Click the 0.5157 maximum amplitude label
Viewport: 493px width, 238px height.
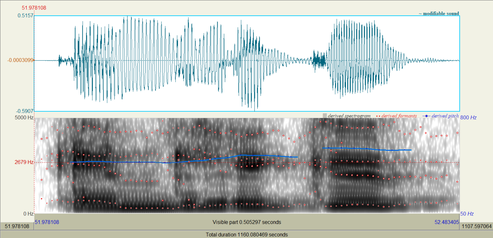(25, 15)
